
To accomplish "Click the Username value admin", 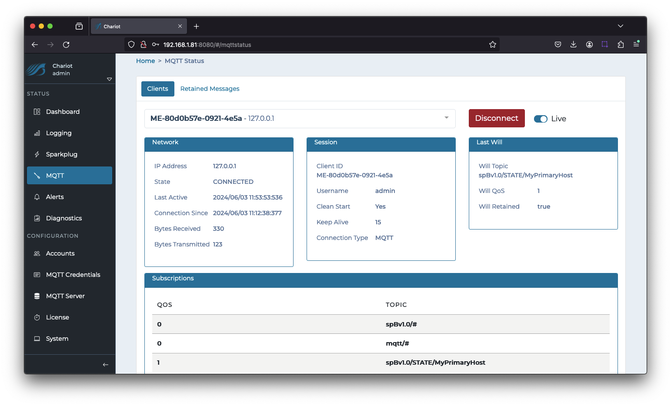I will pyautogui.click(x=385, y=191).
